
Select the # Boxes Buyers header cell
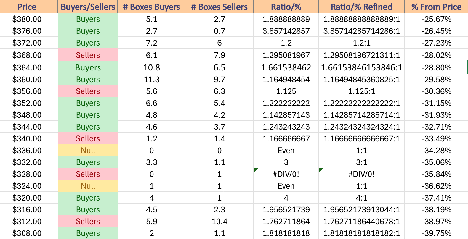pos(151,7)
